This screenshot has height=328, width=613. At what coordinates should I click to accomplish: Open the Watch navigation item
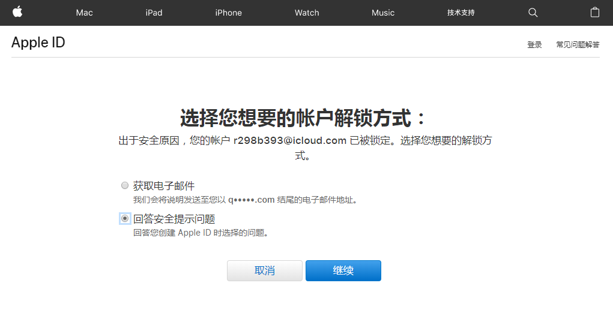[x=307, y=13]
